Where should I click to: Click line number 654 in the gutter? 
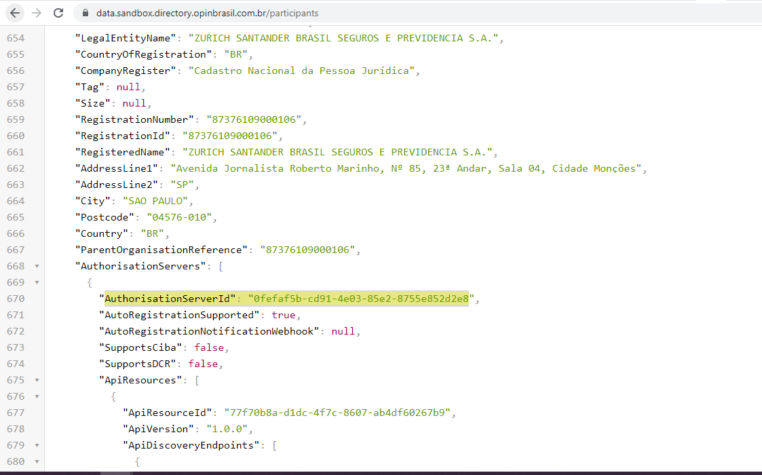pyautogui.click(x=16, y=38)
